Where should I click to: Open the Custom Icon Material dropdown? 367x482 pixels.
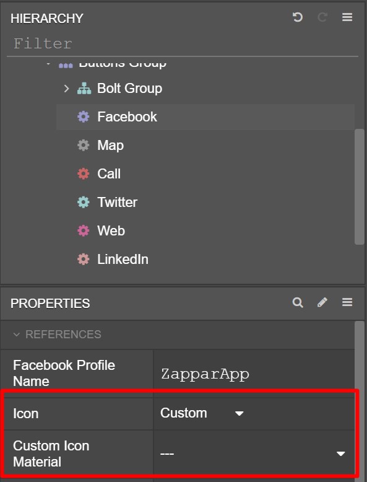coord(254,454)
